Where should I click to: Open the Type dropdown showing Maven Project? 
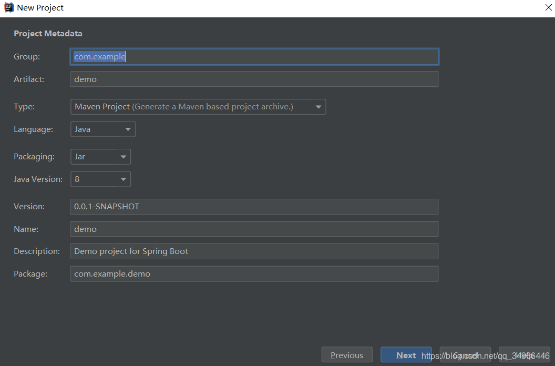click(198, 107)
